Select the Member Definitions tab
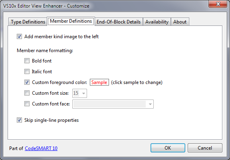Viewport: 230px width, 160px height. point(71,21)
